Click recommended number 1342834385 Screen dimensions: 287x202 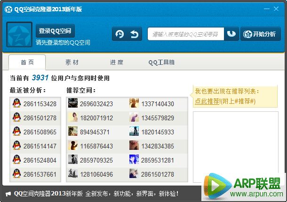coord(158,146)
